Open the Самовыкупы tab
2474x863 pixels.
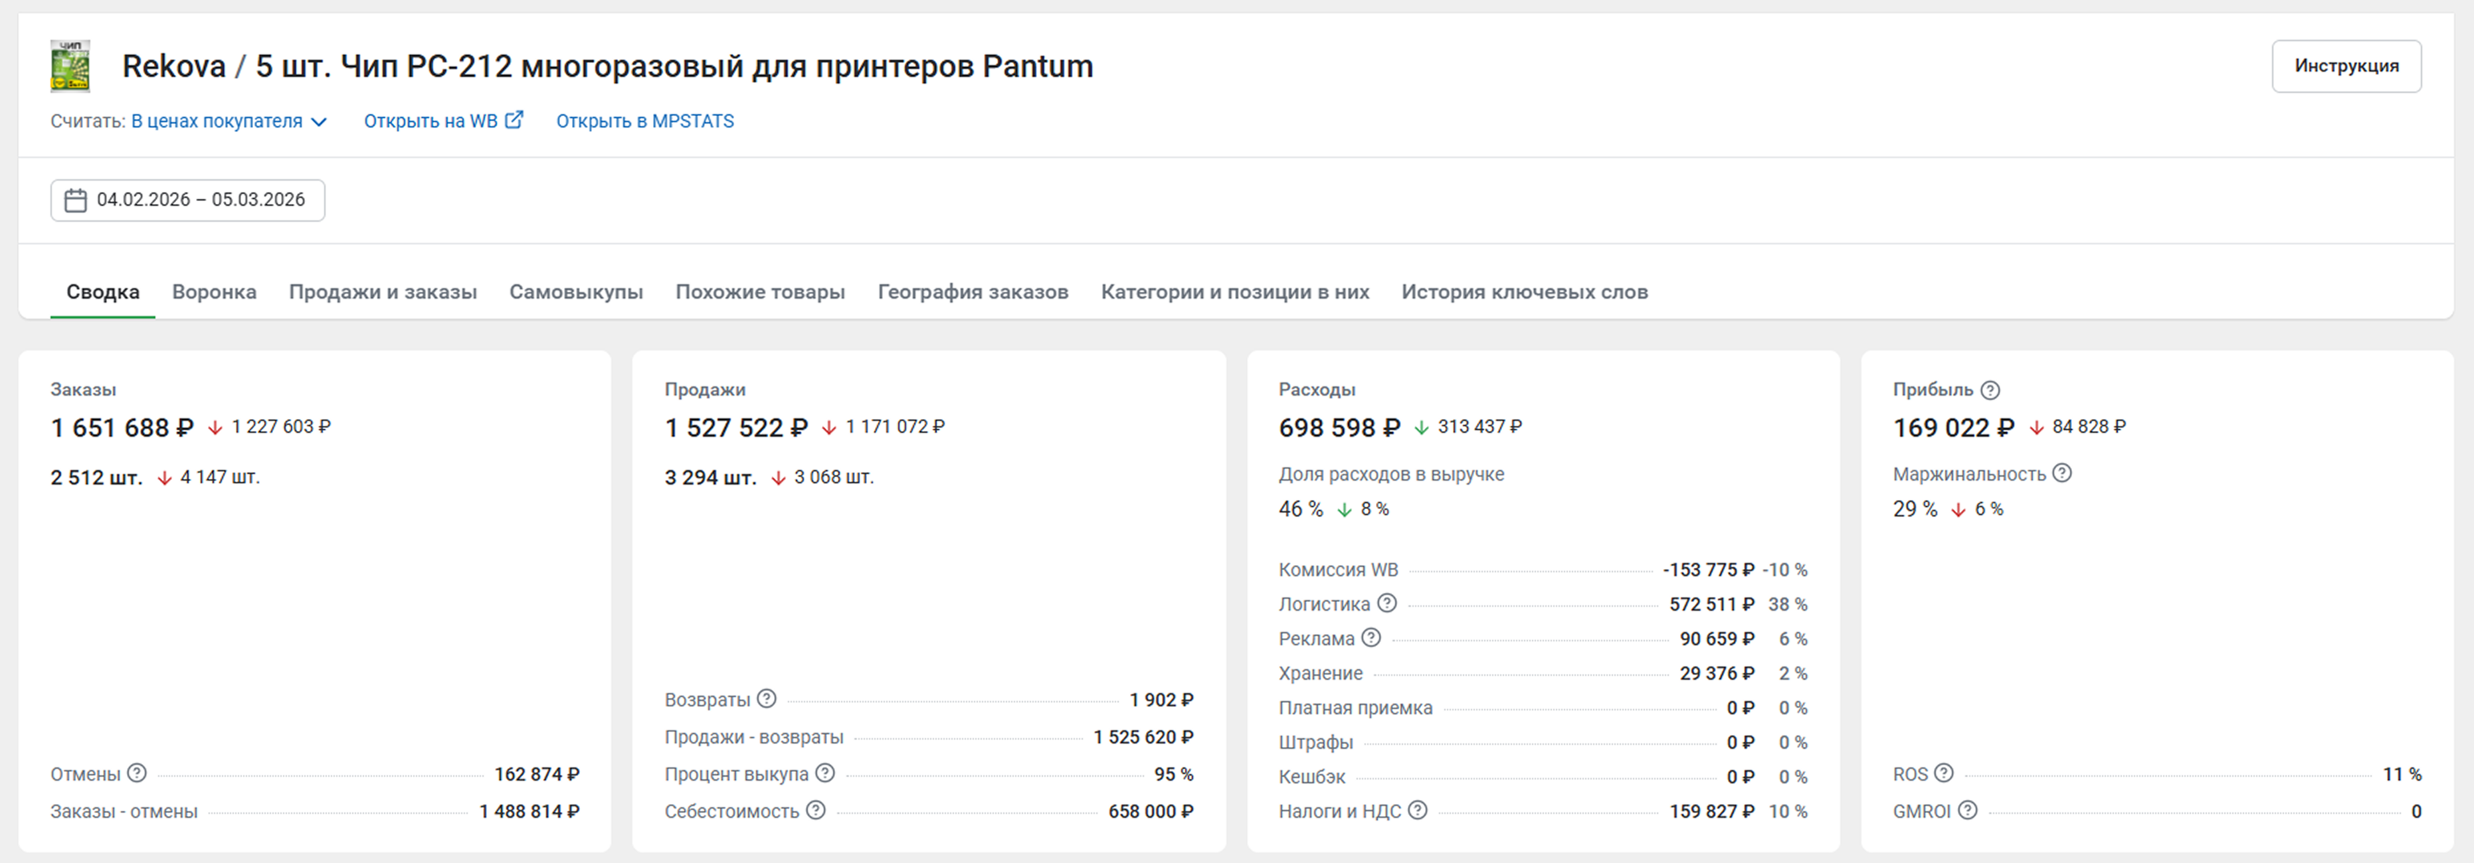click(x=575, y=292)
